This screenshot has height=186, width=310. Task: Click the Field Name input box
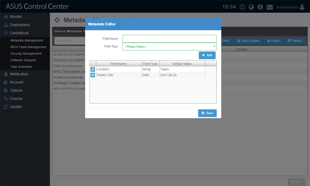tap(169, 38)
